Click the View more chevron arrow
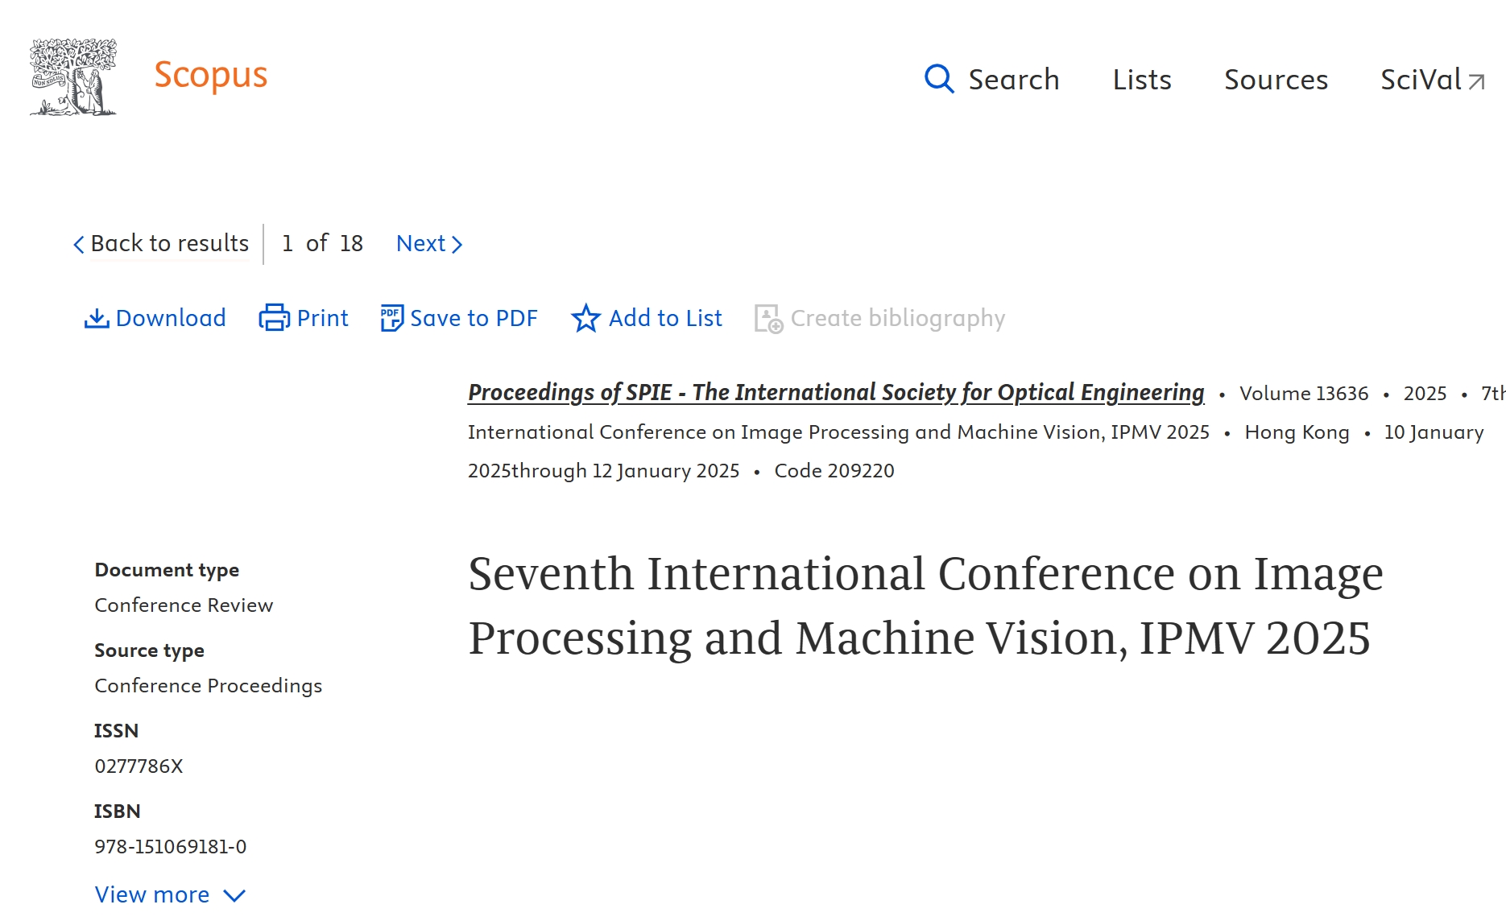The width and height of the screenshot is (1506, 921). tap(234, 896)
